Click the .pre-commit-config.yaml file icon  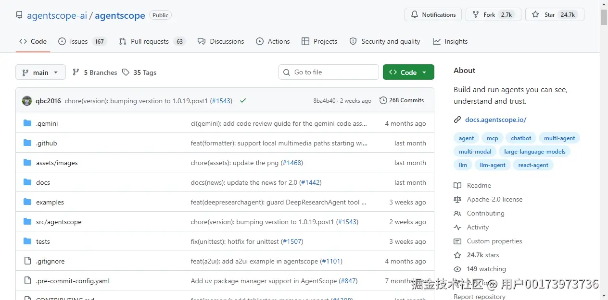click(27, 281)
